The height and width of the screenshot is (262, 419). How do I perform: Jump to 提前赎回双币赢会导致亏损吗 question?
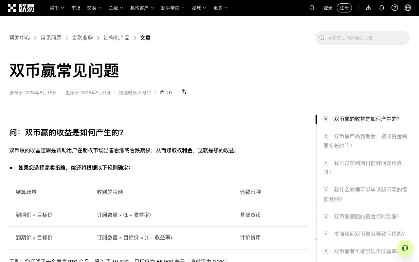point(364,234)
